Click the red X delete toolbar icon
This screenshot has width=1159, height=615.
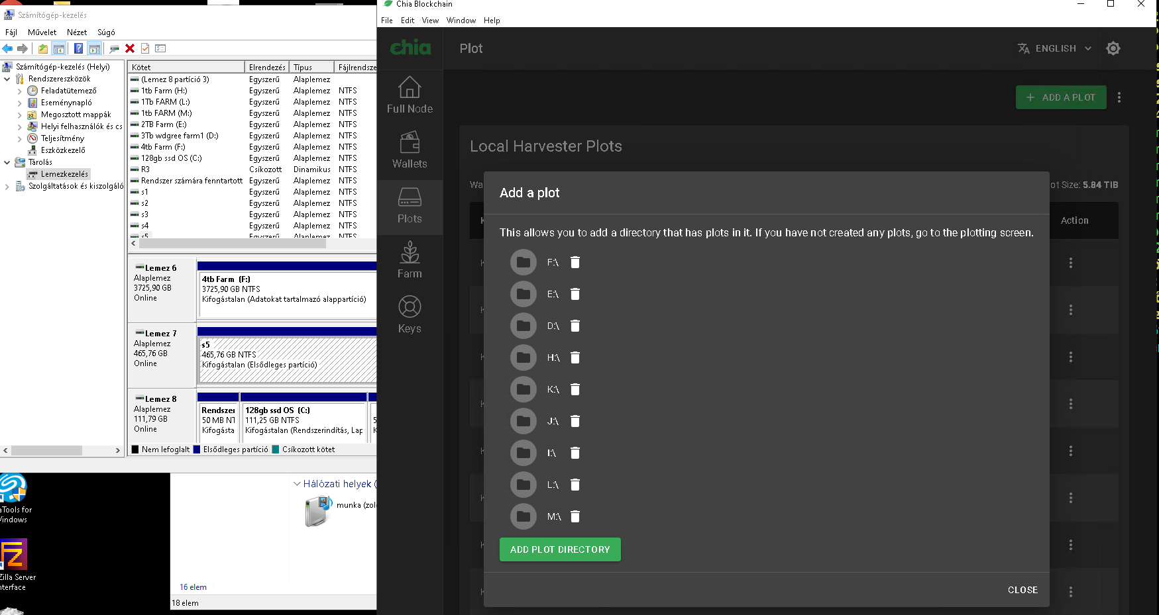pos(130,48)
